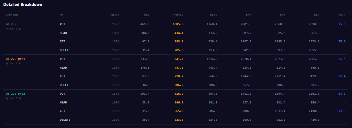Select the v0.2.6-pre1 version label
The image size is (352, 128).
(x=15, y=59)
